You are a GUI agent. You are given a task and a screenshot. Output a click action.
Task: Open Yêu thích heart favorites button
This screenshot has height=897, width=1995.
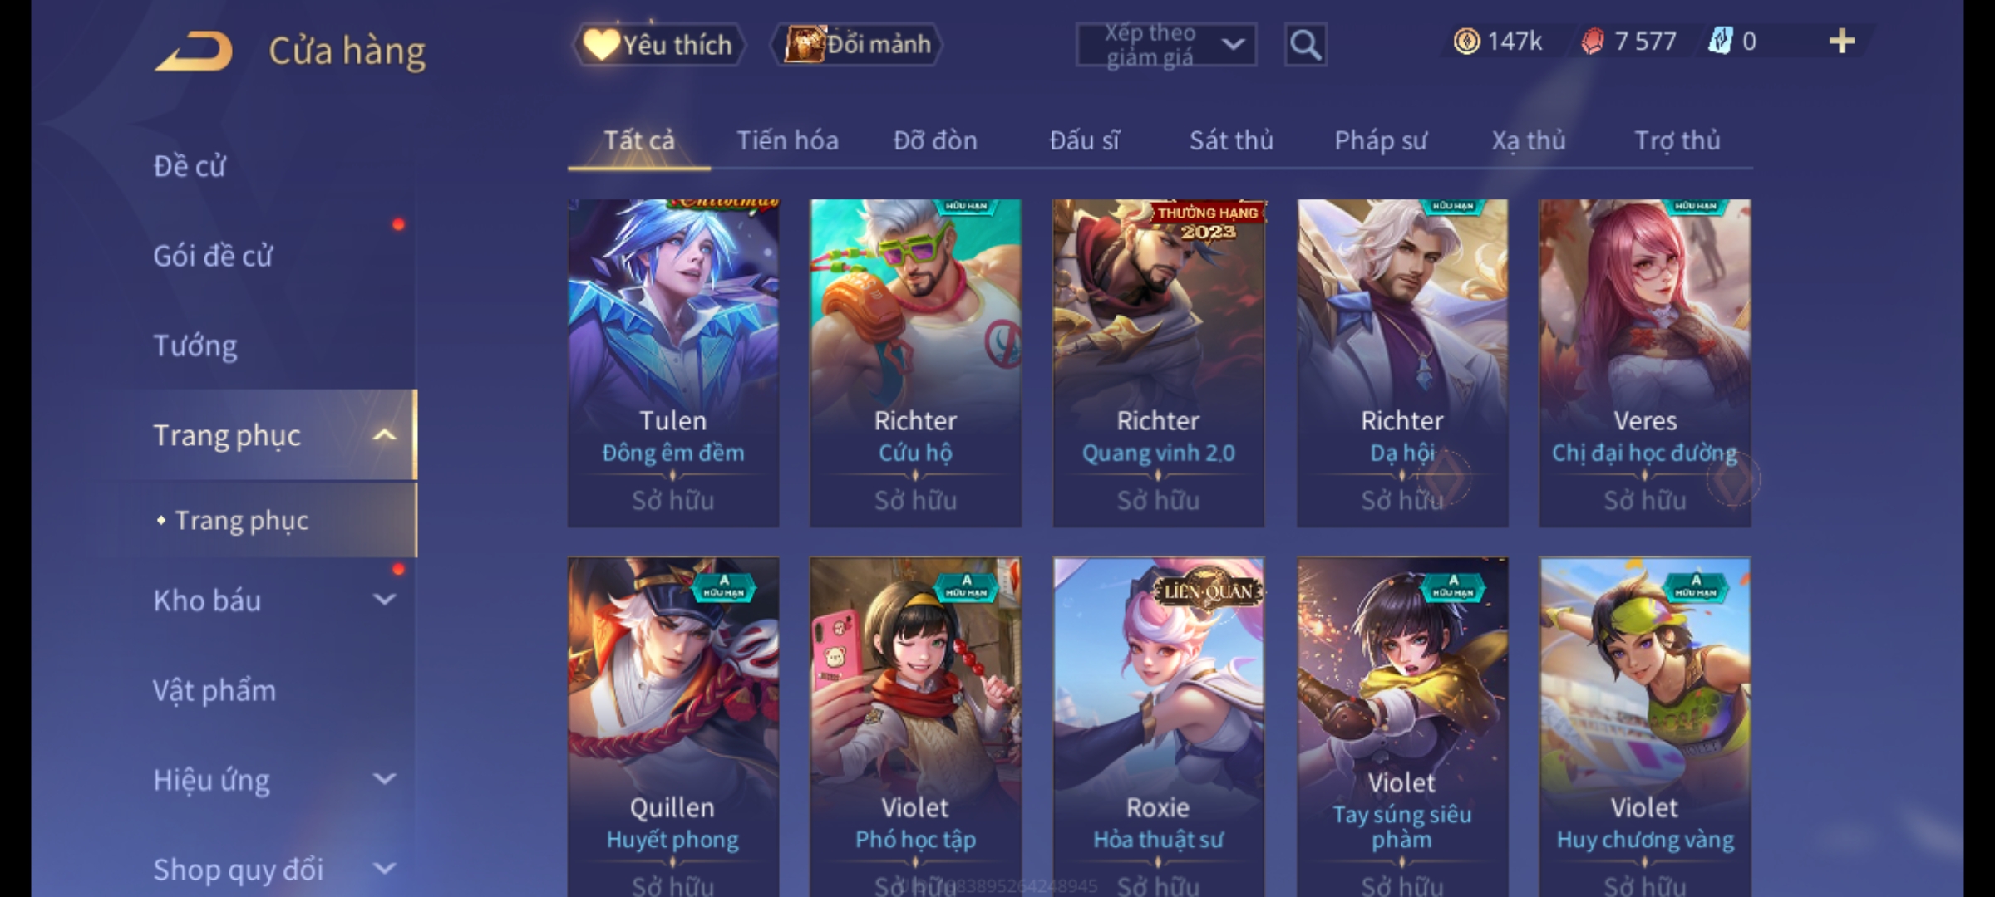pyautogui.click(x=658, y=45)
